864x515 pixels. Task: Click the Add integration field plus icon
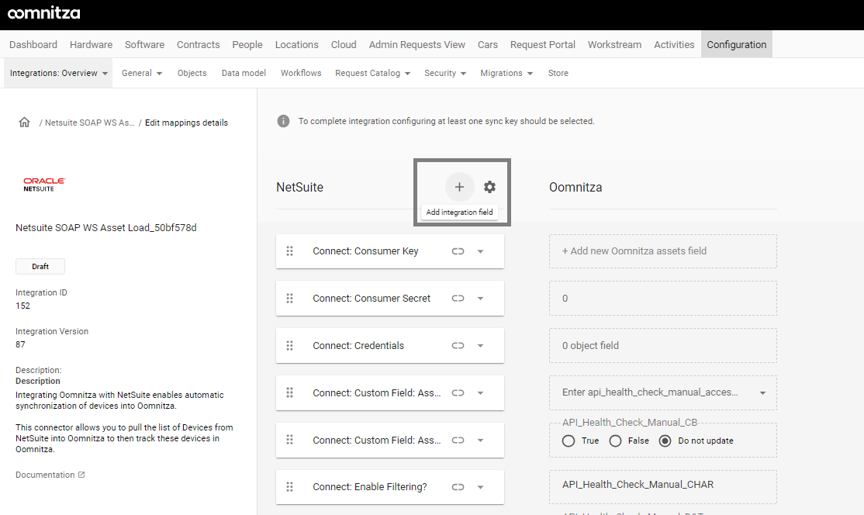click(459, 187)
